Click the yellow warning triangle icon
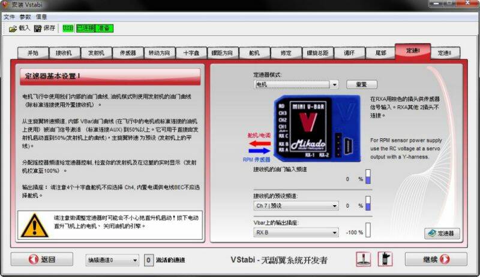 tap(34, 226)
